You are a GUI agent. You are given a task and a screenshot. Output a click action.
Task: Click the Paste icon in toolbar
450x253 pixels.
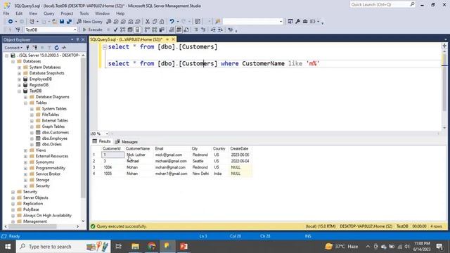pos(162,22)
